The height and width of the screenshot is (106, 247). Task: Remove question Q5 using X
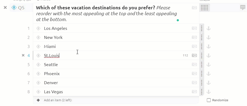(x=5, y=7)
